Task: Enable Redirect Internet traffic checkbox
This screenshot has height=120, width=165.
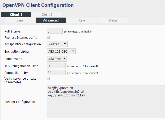Action: (x=48, y=37)
